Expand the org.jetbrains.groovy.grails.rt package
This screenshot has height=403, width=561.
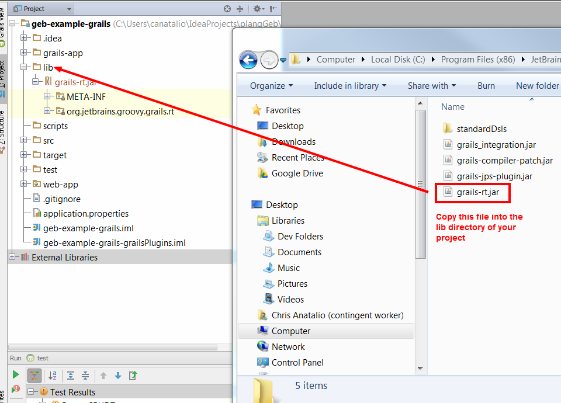(47, 111)
